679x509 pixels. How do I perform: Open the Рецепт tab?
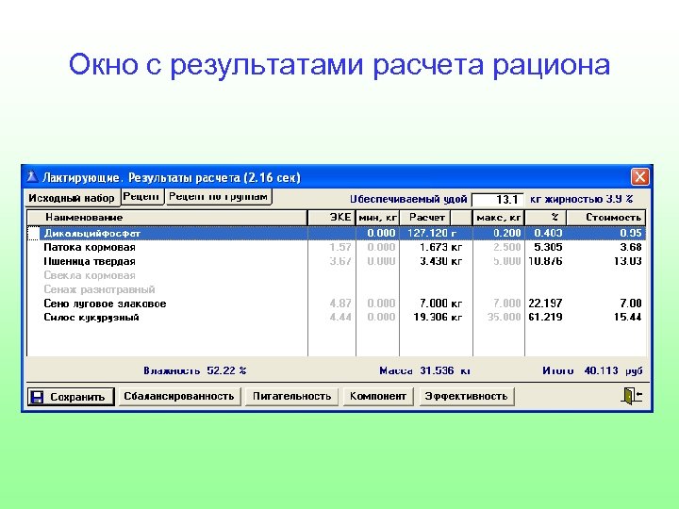point(142,197)
